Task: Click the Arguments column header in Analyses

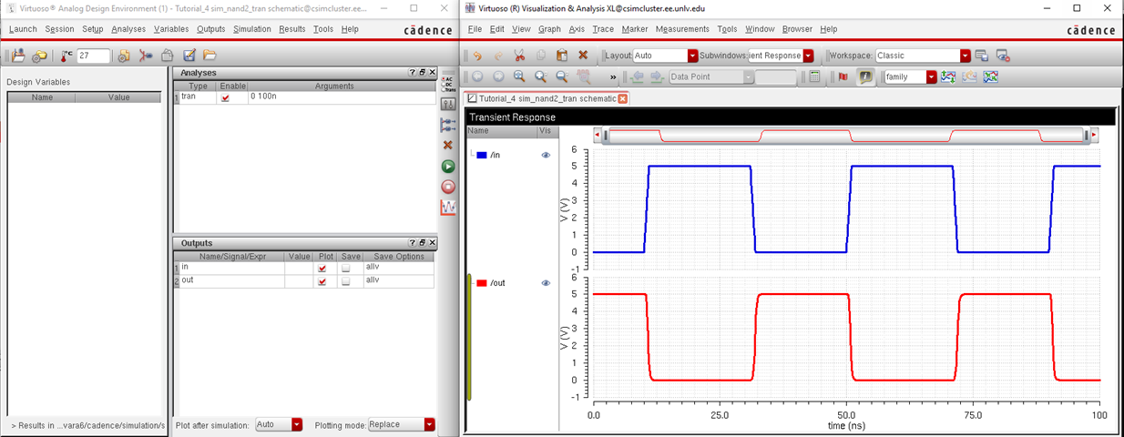Action: coord(340,86)
